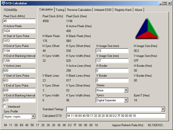The height and width of the screenshot is (130, 173).
Task: Go to the Interpret EDID tab
Action: point(103,10)
